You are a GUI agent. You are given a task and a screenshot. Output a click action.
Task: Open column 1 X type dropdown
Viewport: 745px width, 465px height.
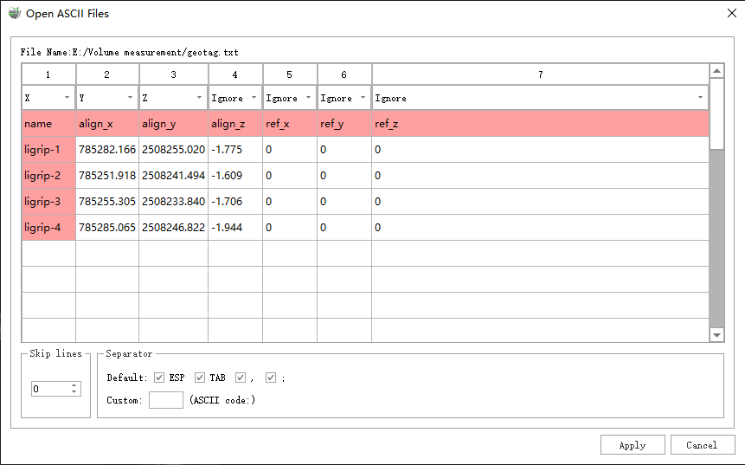click(48, 98)
